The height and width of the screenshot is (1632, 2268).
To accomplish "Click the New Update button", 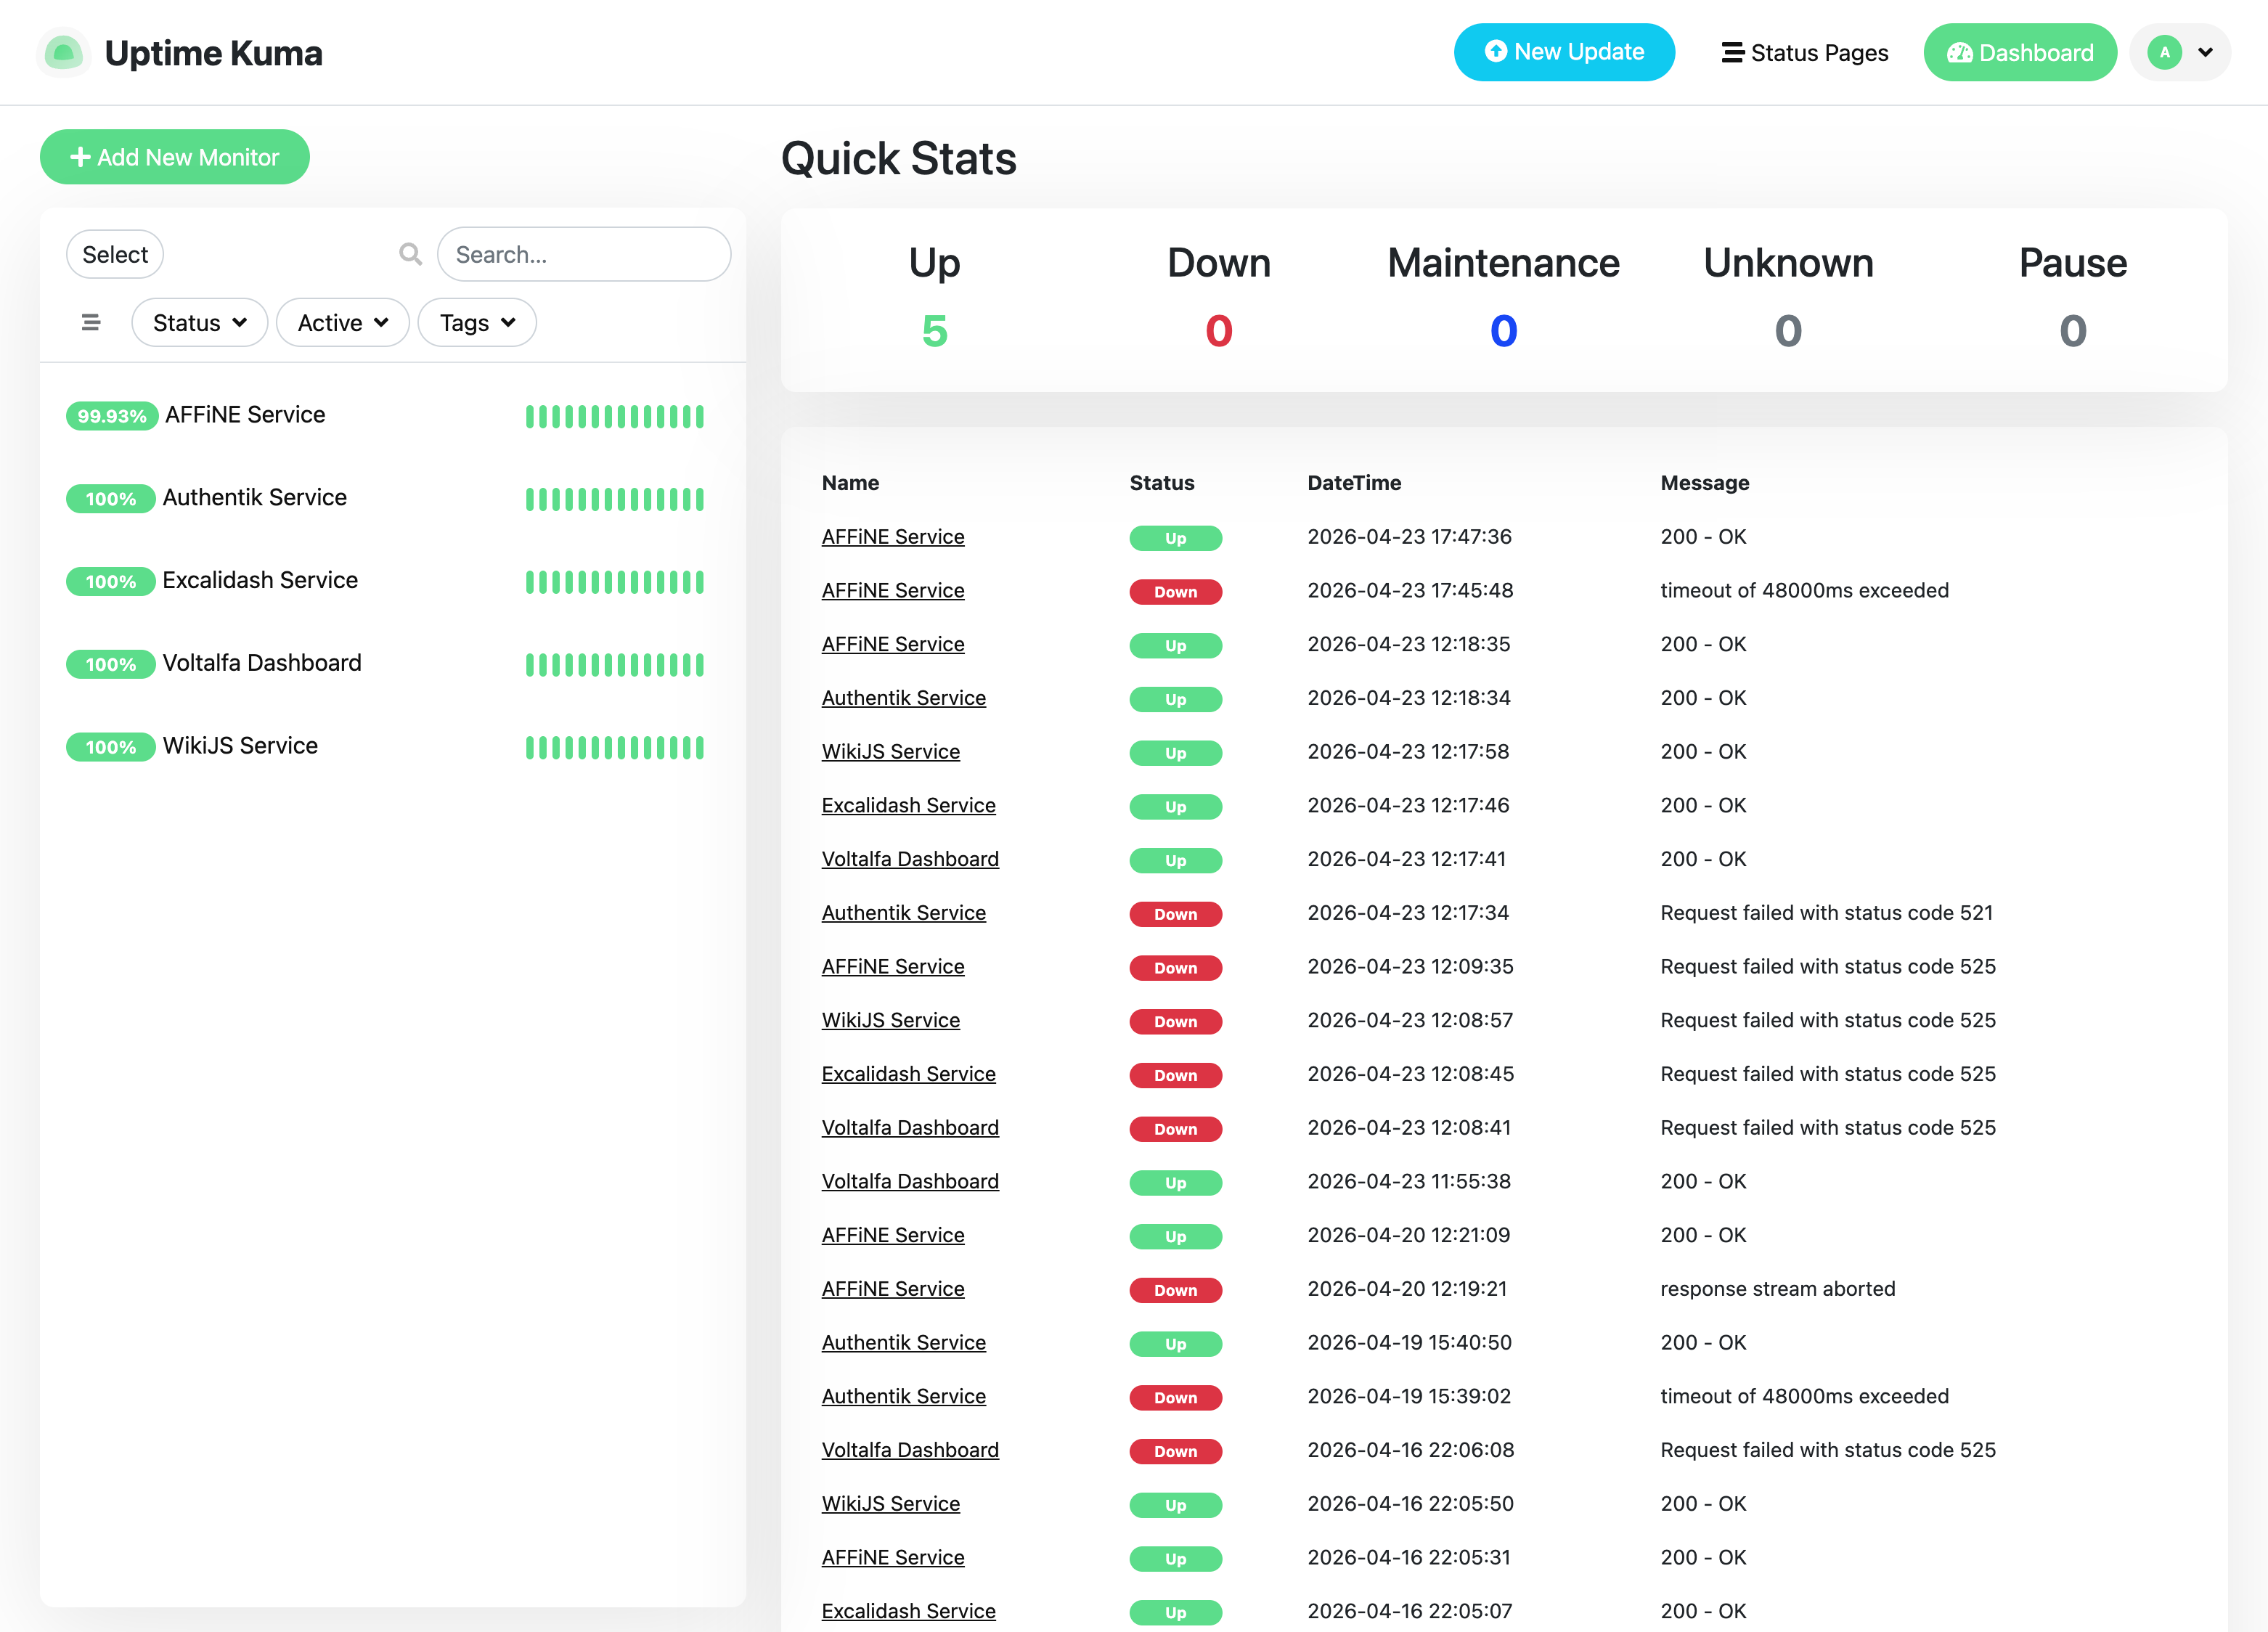I will (x=1564, y=52).
